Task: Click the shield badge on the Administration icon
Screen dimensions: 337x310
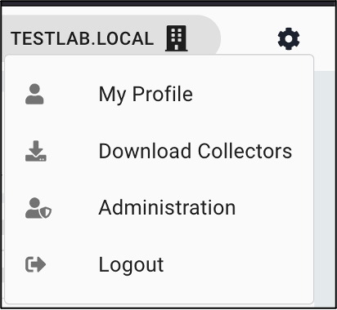Action: [x=47, y=212]
